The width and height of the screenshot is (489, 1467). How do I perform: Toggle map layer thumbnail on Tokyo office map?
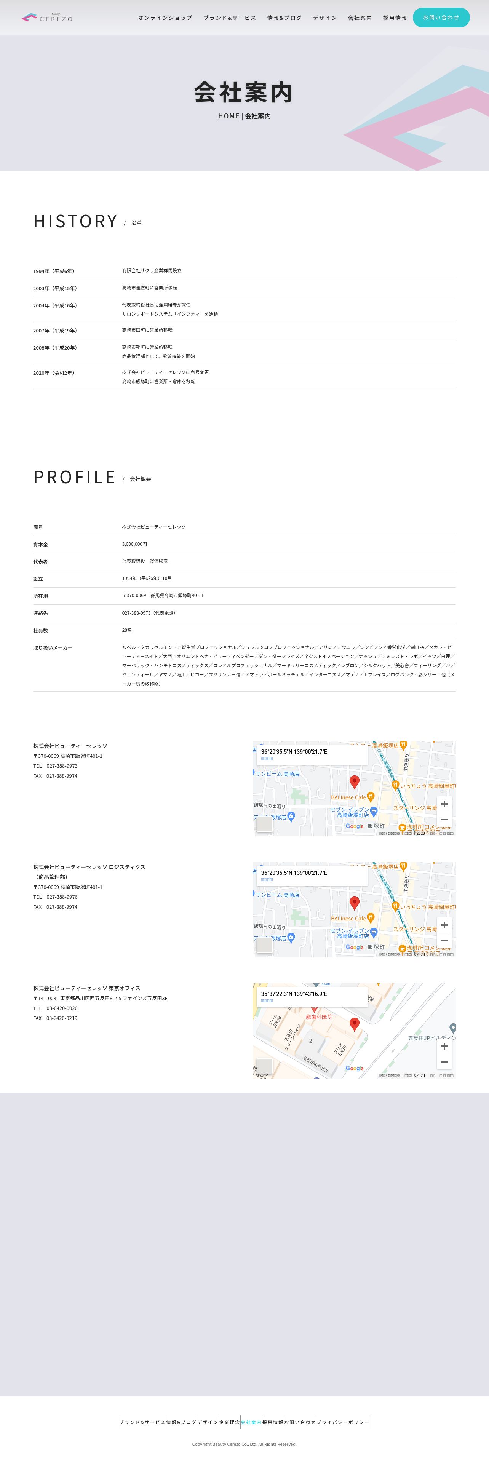(264, 1066)
